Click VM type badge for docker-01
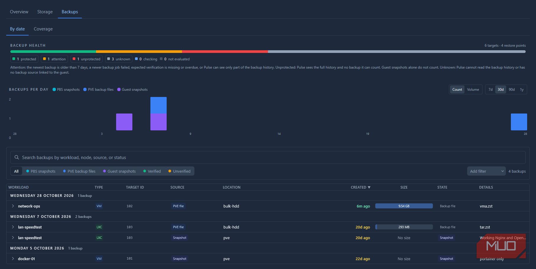Viewport: 536px width, 269px height. (x=99, y=259)
